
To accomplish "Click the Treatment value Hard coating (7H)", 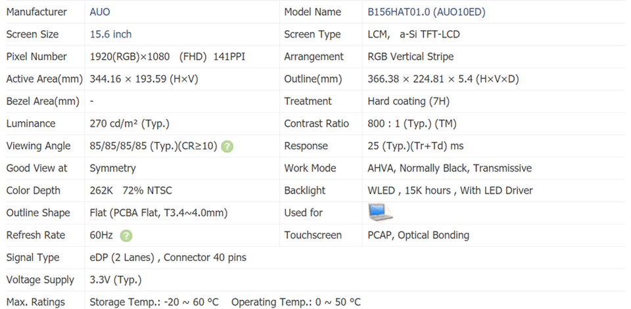I will pyautogui.click(x=408, y=101).
